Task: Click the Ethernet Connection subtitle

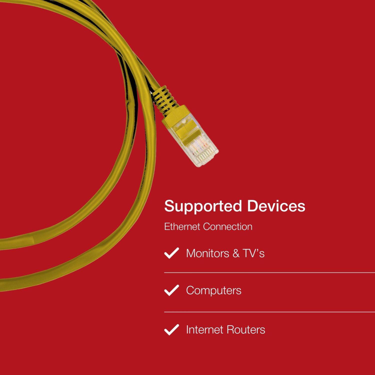Action: pyautogui.click(x=208, y=226)
